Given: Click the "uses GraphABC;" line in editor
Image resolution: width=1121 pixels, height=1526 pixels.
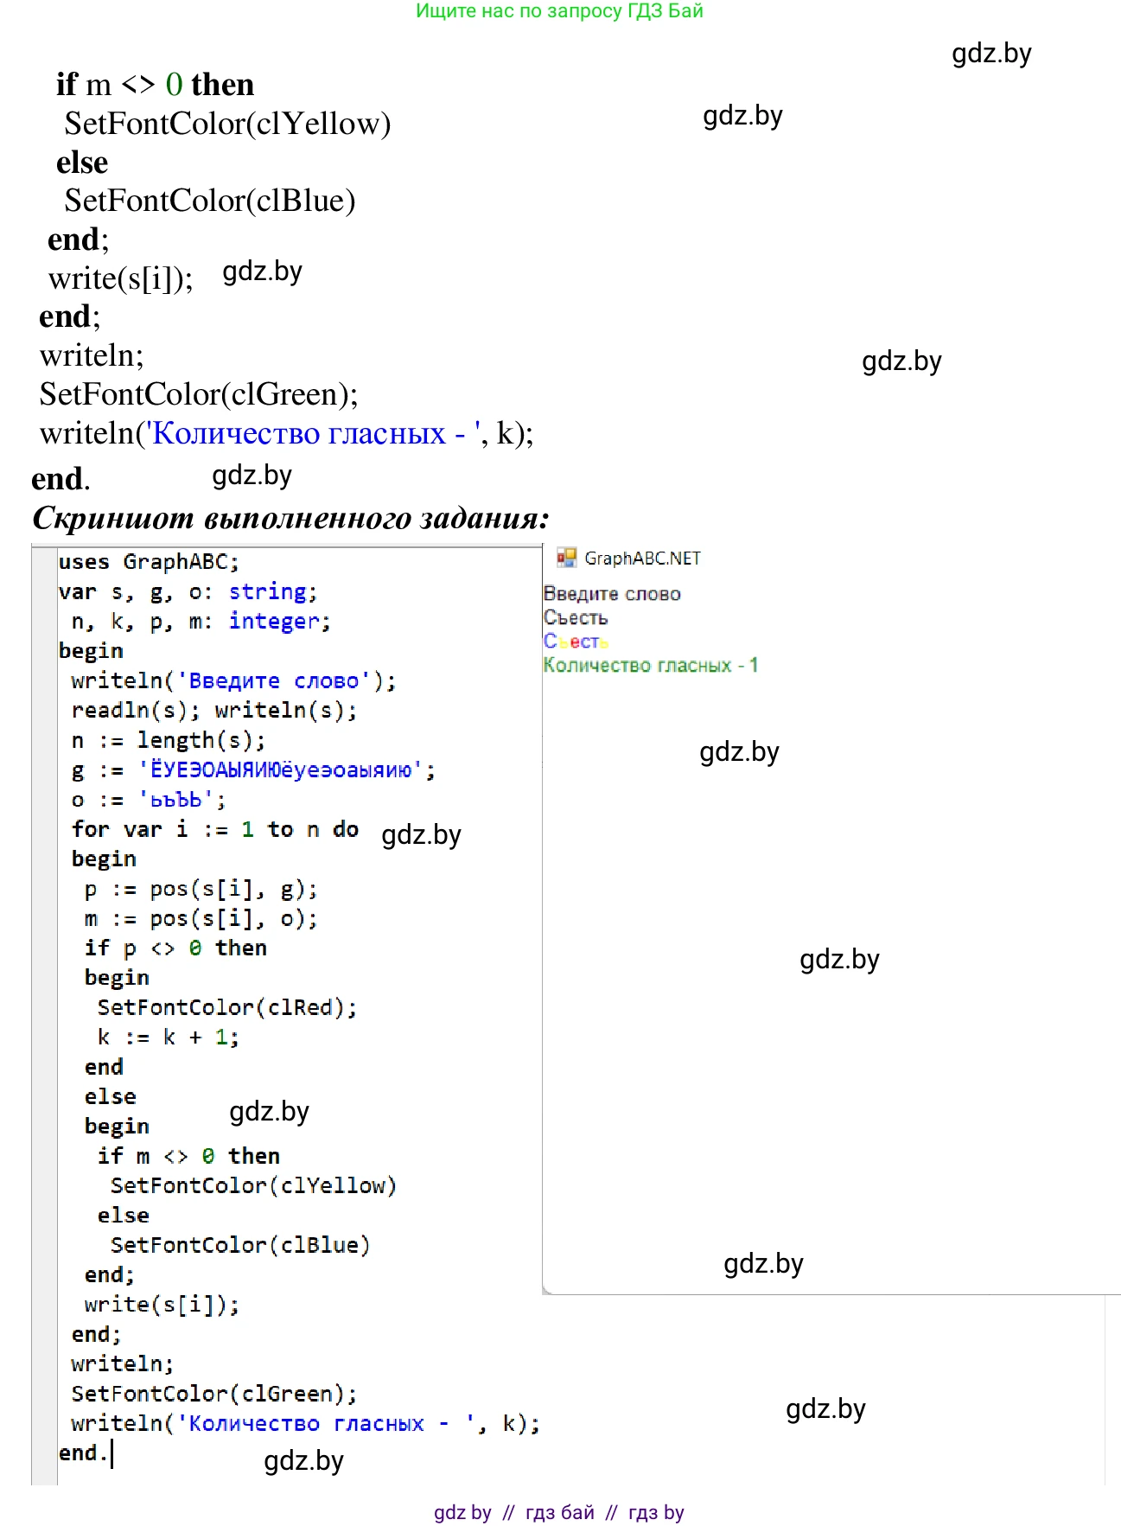Looking at the screenshot, I should click(x=149, y=562).
